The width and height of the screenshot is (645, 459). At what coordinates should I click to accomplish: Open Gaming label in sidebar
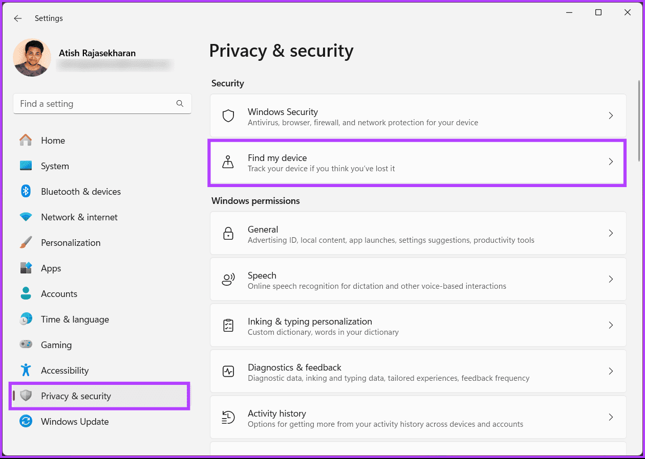click(56, 345)
